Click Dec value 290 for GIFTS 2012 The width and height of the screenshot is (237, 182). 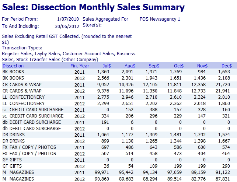click(226, 166)
